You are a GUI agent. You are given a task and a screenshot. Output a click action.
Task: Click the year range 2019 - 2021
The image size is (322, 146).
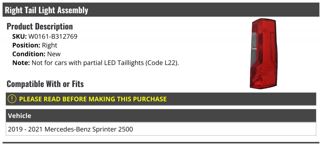[x=25, y=129]
